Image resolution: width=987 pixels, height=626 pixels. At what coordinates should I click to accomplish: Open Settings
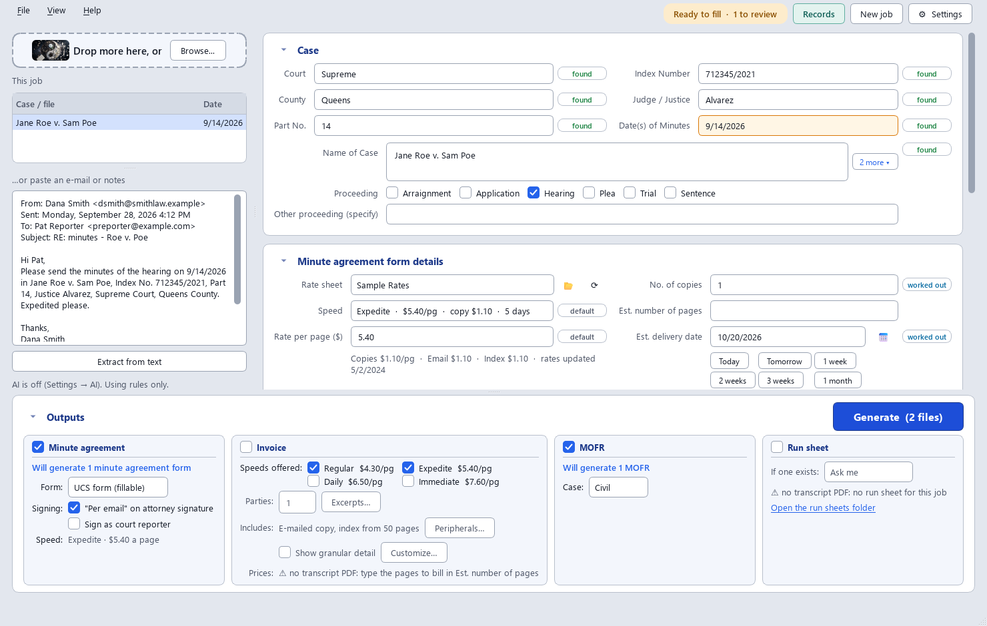click(940, 14)
